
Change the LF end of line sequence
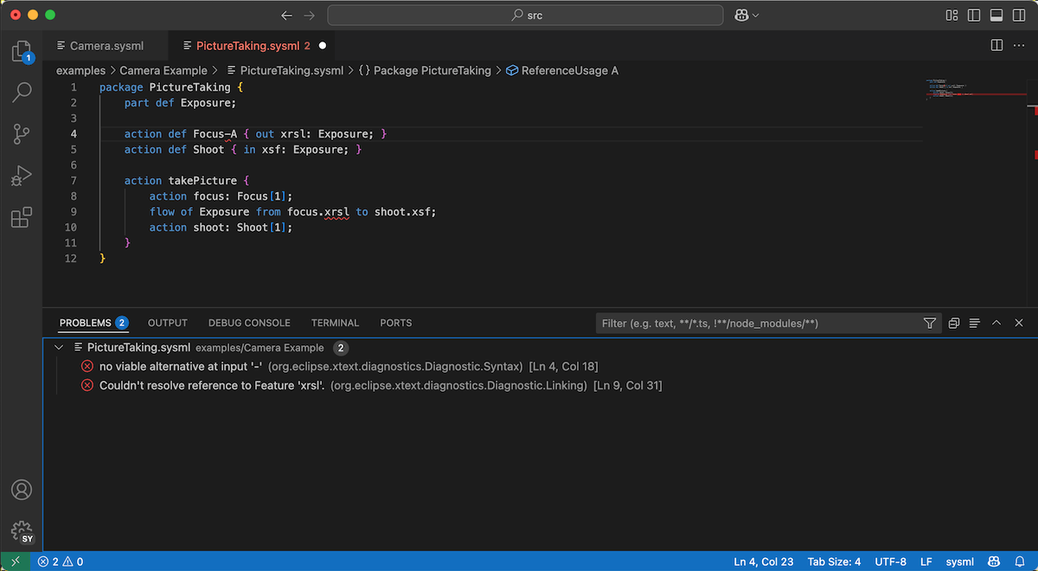926,561
